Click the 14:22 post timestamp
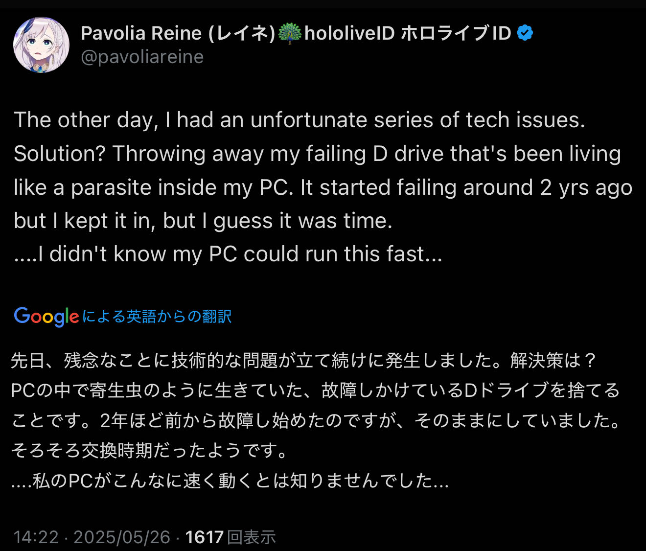This screenshot has height=551, width=646. (x=36, y=537)
